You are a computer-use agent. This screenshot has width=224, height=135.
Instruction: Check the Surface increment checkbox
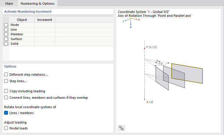click(x=6, y=39)
